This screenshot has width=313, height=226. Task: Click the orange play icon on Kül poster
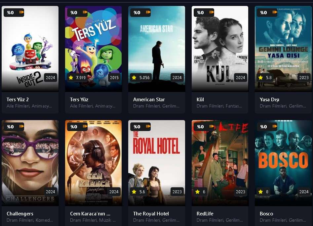click(x=212, y=12)
